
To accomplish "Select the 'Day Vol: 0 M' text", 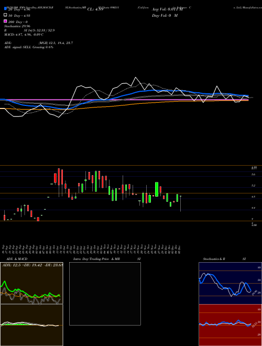I will pos(165,15).
